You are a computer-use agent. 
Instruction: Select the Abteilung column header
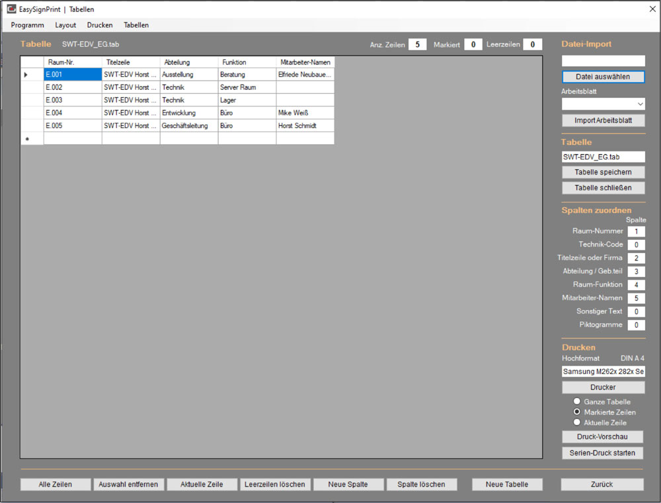point(188,62)
